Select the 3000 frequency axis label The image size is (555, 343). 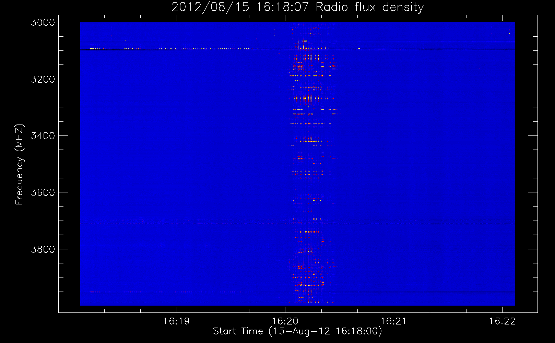pyautogui.click(x=43, y=22)
